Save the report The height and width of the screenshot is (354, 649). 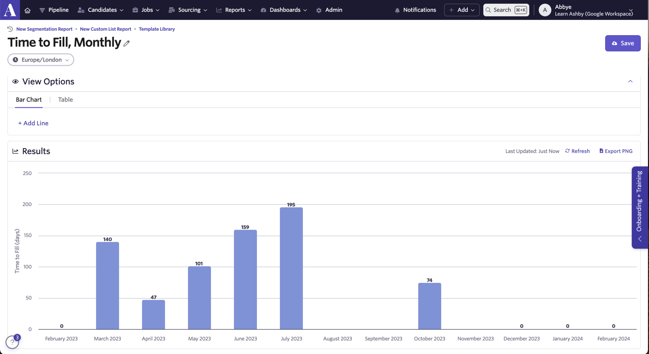click(x=623, y=43)
